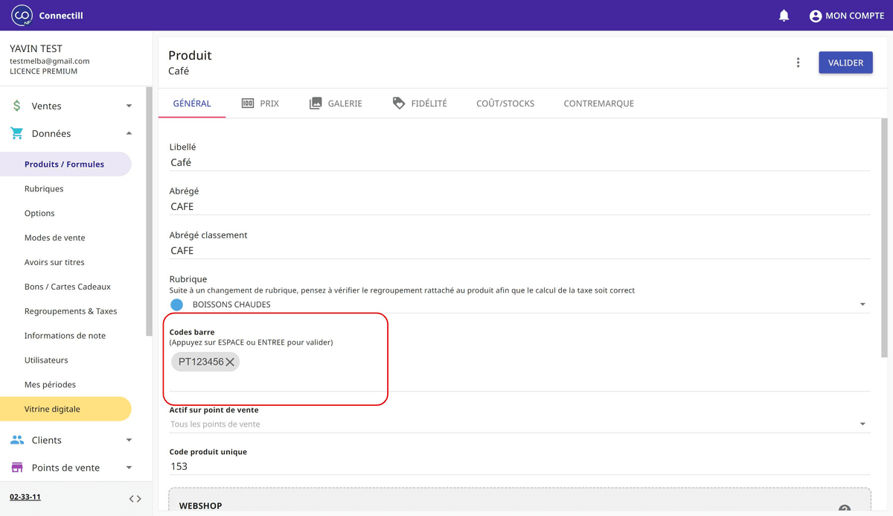Click the GALERIE image icon
This screenshot has width=893, height=516.
click(315, 103)
